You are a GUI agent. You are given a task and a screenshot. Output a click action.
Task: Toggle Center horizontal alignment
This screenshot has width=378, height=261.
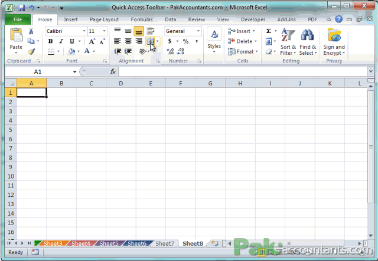pos(128,41)
